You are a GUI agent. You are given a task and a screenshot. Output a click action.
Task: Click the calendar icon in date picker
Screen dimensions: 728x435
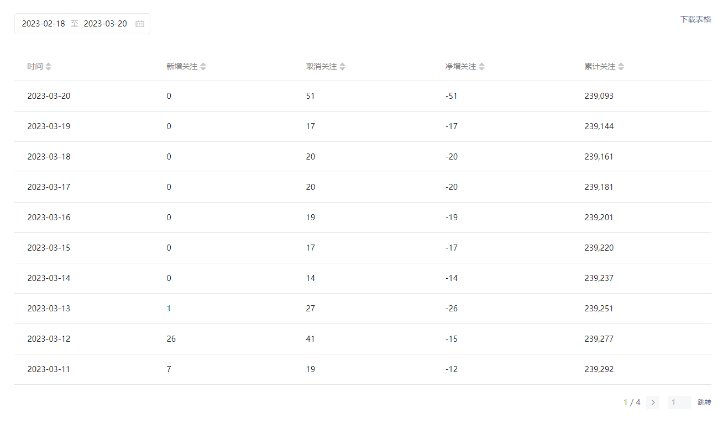140,24
